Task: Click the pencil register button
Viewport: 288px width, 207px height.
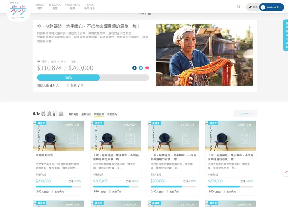Action: click(253, 7)
